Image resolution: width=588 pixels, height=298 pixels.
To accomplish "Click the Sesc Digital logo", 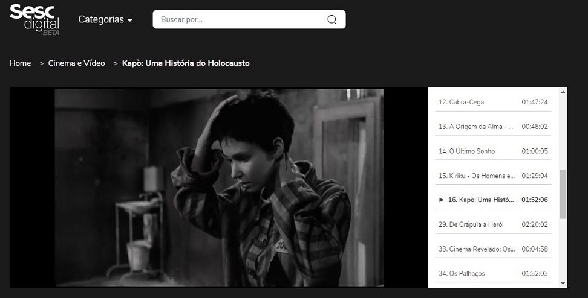I will [x=34, y=19].
